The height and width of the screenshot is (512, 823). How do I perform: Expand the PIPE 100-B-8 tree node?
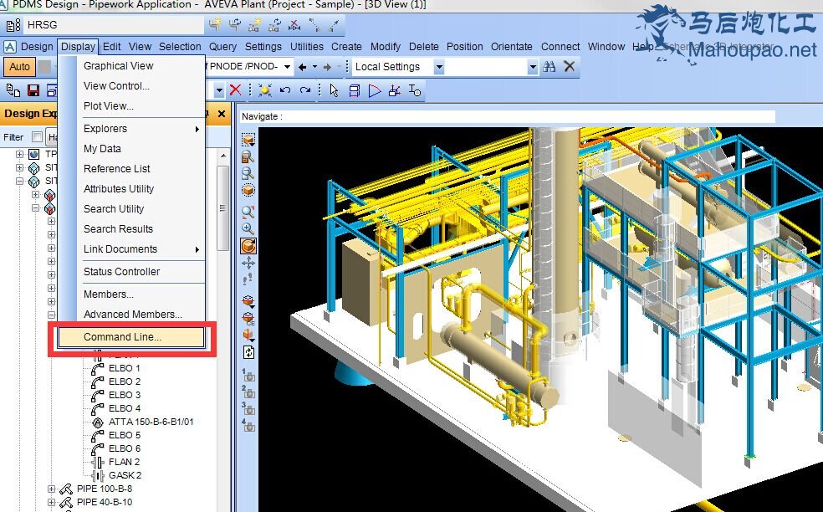(x=52, y=489)
